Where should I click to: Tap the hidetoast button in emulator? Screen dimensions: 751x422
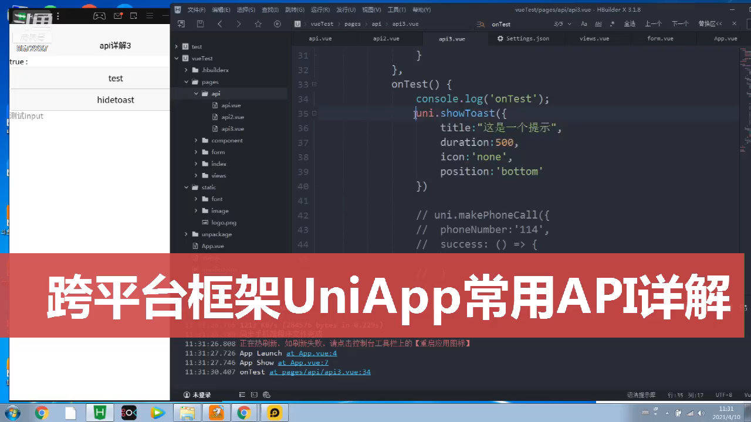tap(116, 100)
